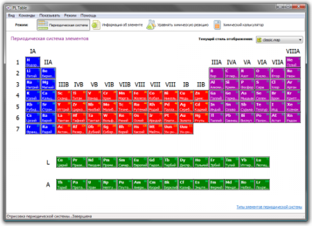
Task: Select the xenon Xe element cell
Action: (x=293, y=107)
